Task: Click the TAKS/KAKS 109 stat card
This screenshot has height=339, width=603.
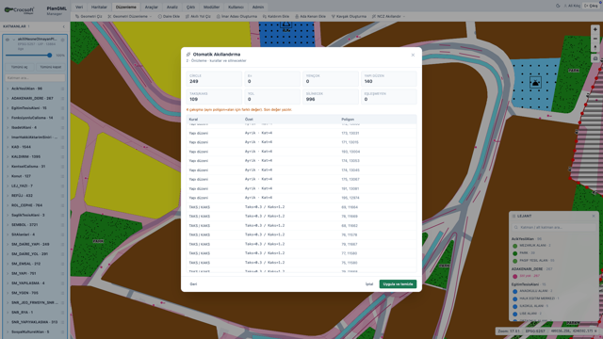Action: tap(214, 97)
